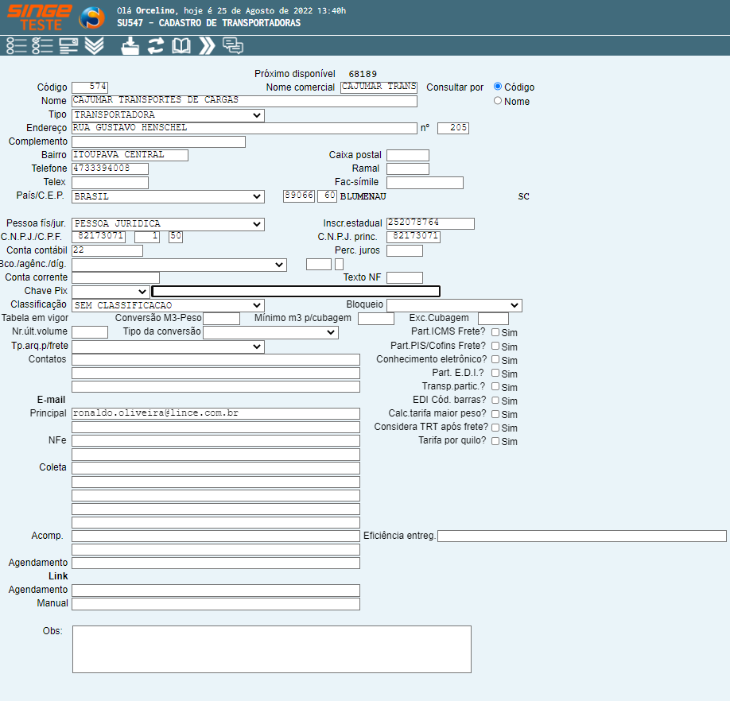Click the Conta corrente input field
The image size is (730, 701).
point(115,277)
